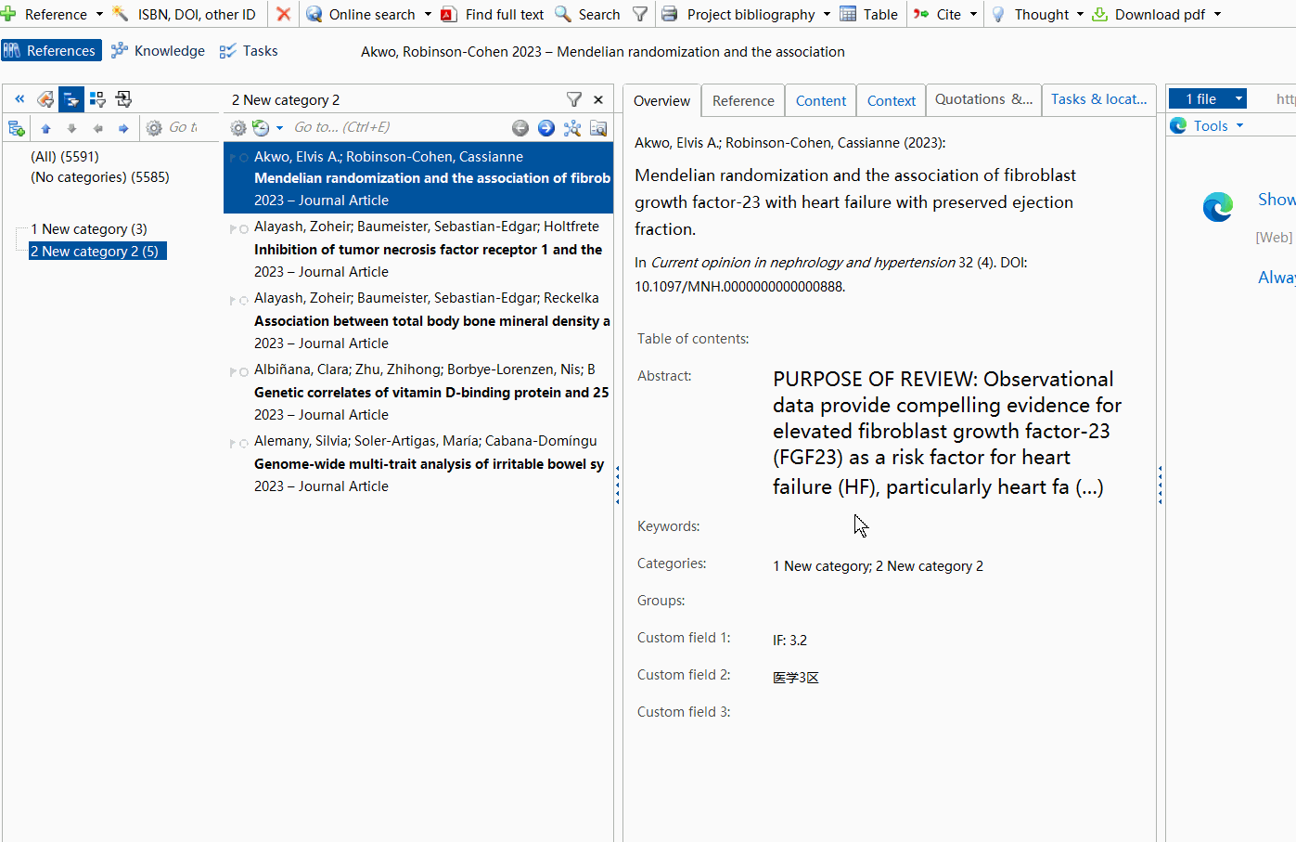Click the preview search icon in the list toolbar

click(x=598, y=128)
